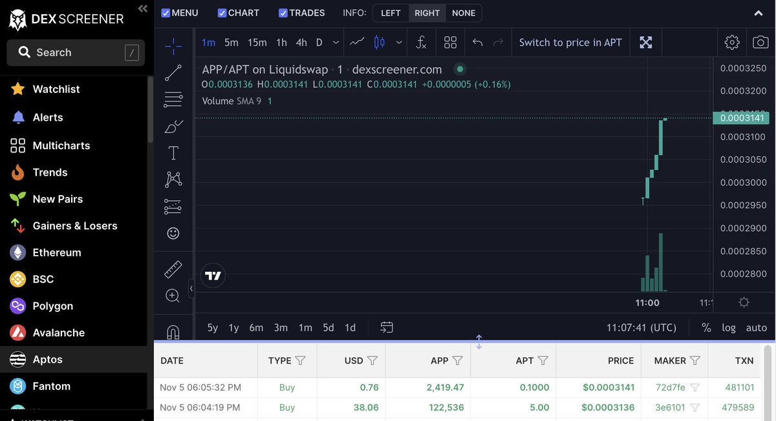Open the indicators fx menu

(421, 43)
